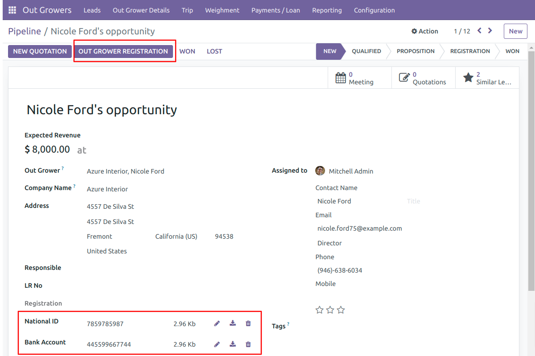Set priority to the first star

pos(319,310)
